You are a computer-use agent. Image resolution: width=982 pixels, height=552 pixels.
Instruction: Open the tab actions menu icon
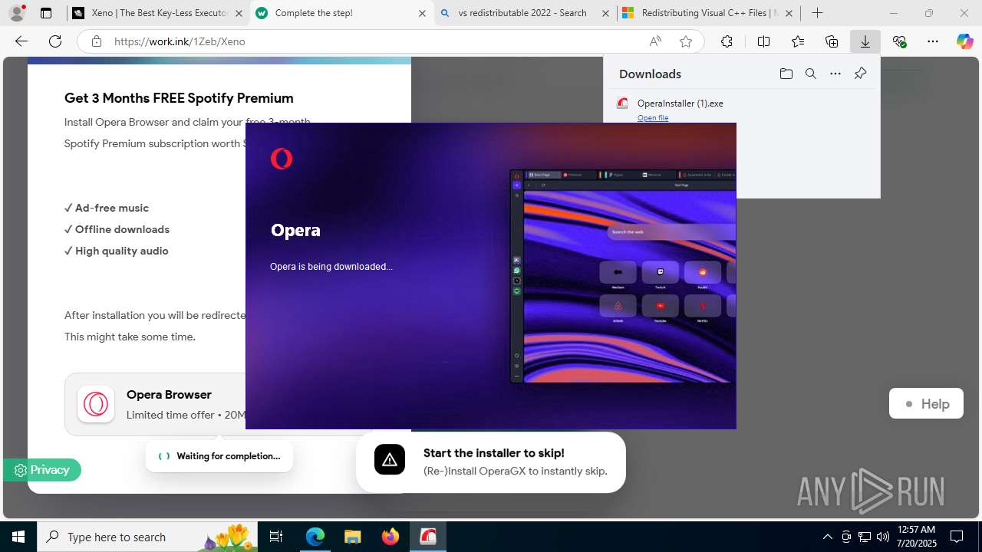coord(46,13)
